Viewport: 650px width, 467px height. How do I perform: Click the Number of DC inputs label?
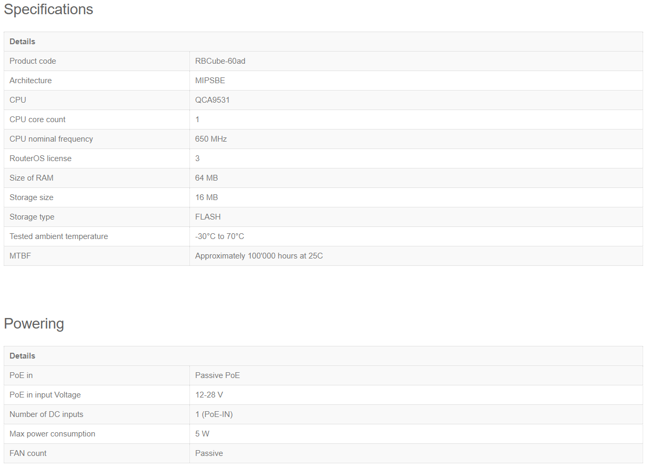click(x=46, y=414)
